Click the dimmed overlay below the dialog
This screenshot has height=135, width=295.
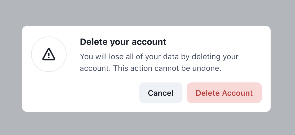coord(147,124)
